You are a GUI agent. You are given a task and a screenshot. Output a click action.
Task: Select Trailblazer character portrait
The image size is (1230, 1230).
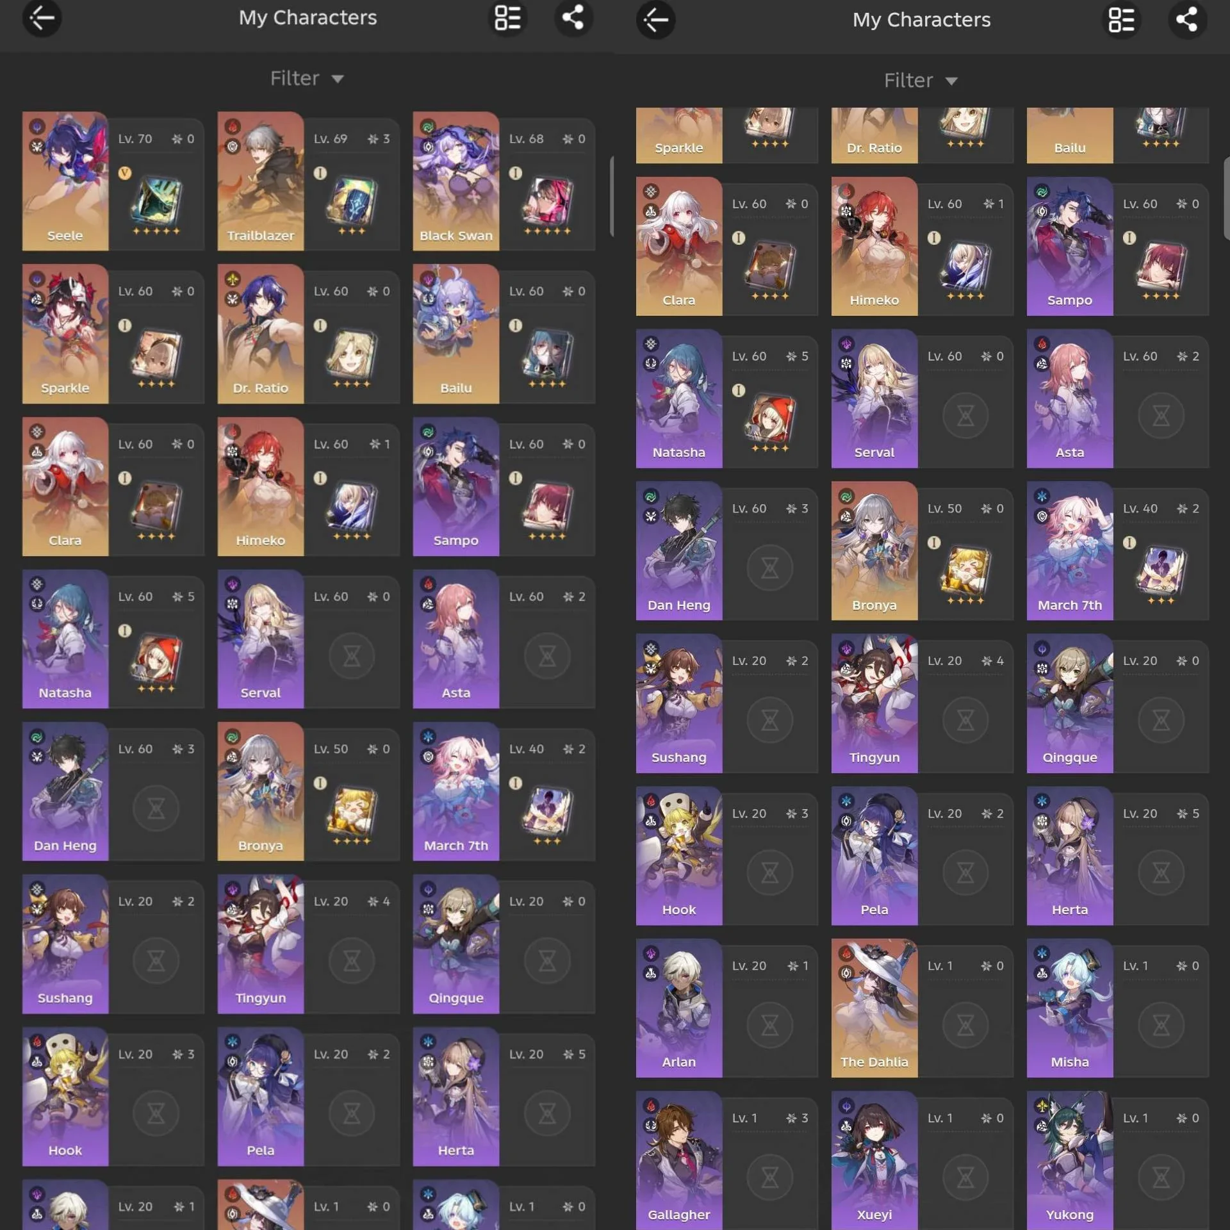[x=261, y=181]
